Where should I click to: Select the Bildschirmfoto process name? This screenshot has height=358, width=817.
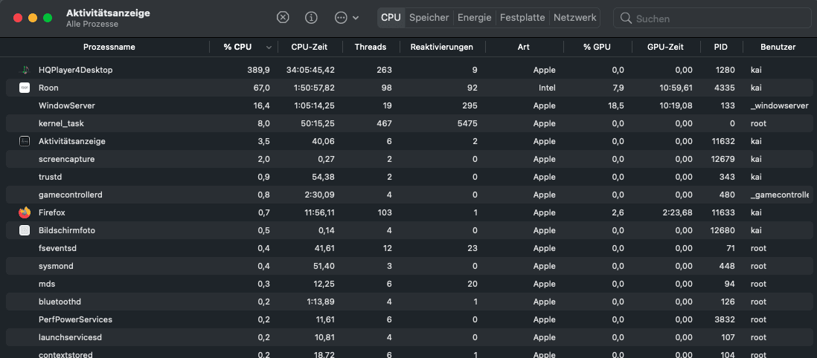coord(67,230)
